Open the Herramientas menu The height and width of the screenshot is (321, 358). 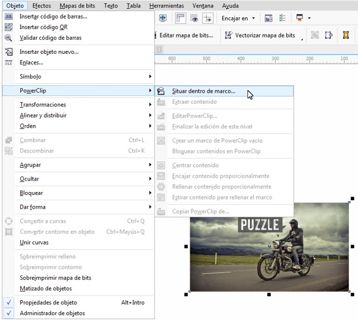[x=167, y=6]
